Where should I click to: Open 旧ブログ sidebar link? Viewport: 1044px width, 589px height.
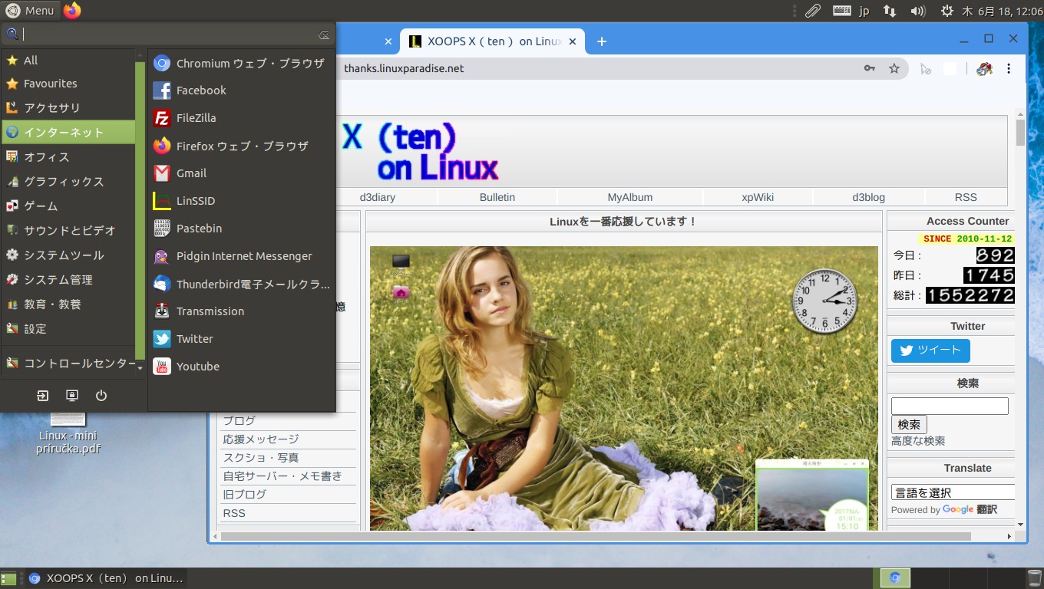pyautogui.click(x=245, y=495)
